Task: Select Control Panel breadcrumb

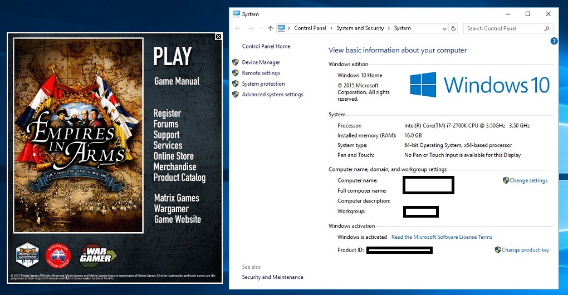Action: (x=310, y=28)
